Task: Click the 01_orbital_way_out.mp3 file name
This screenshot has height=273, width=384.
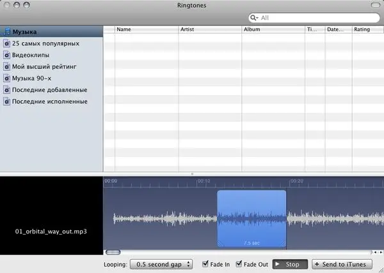Action: pos(51,232)
